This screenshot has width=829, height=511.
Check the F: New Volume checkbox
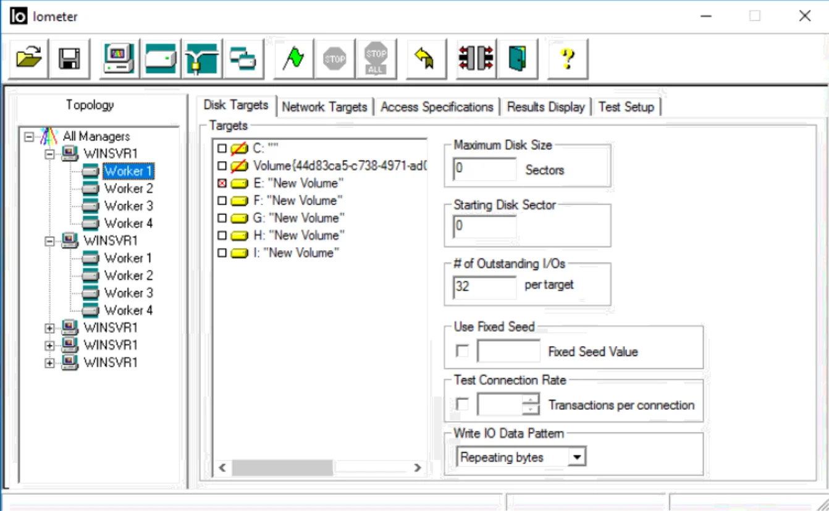pos(222,201)
